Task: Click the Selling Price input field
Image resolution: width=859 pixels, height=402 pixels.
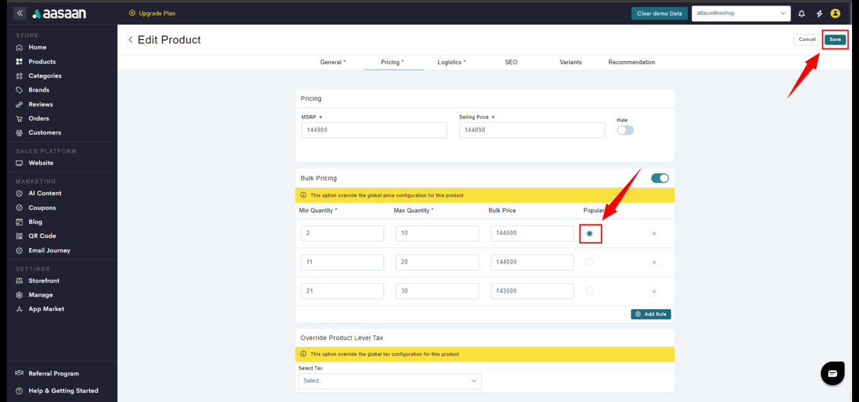Action: (x=531, y=130)
